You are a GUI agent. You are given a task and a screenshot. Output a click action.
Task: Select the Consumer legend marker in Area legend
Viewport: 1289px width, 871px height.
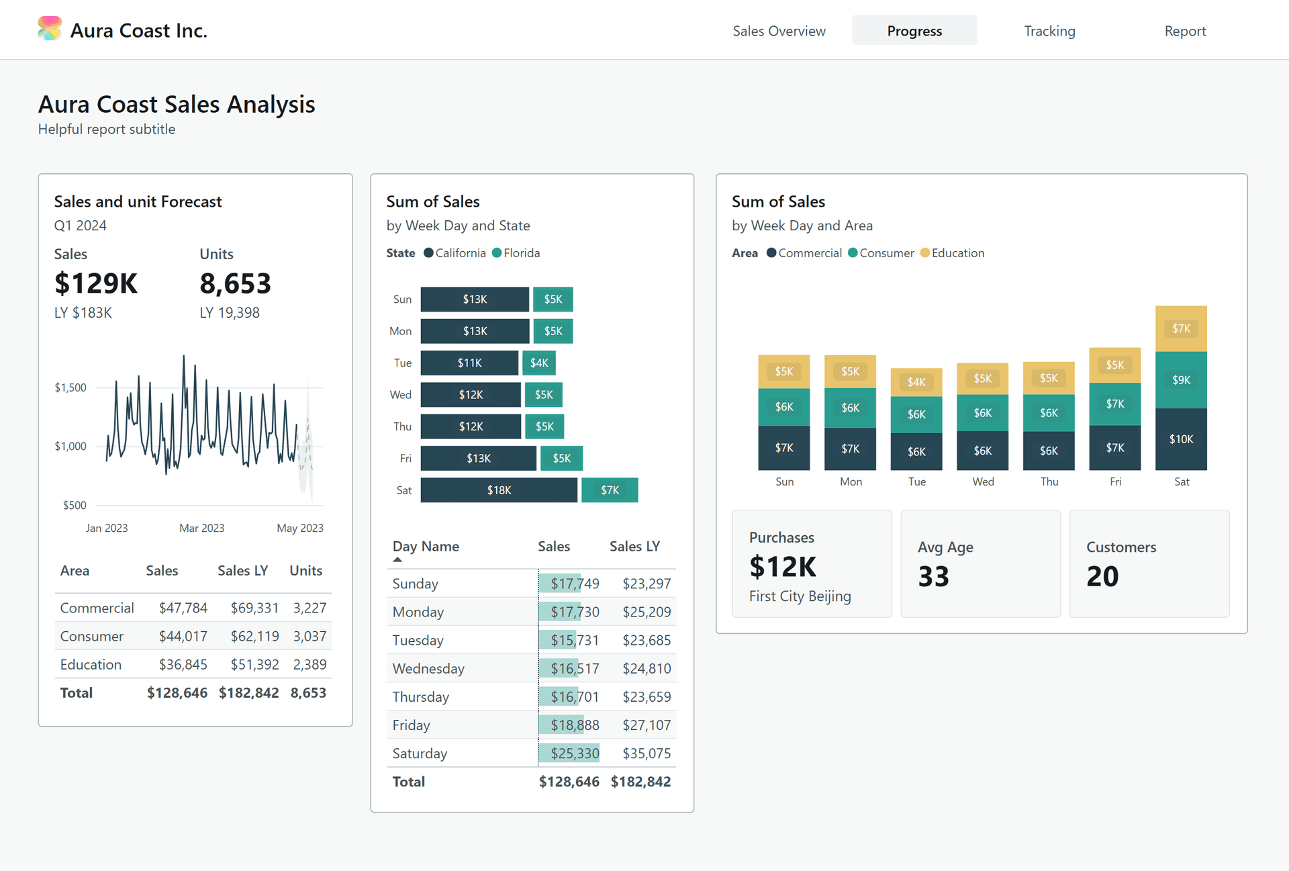click(x=851, y=253)
